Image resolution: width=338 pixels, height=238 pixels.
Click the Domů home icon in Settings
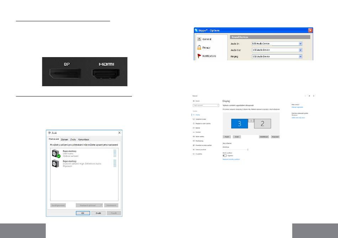click(193, 101)
